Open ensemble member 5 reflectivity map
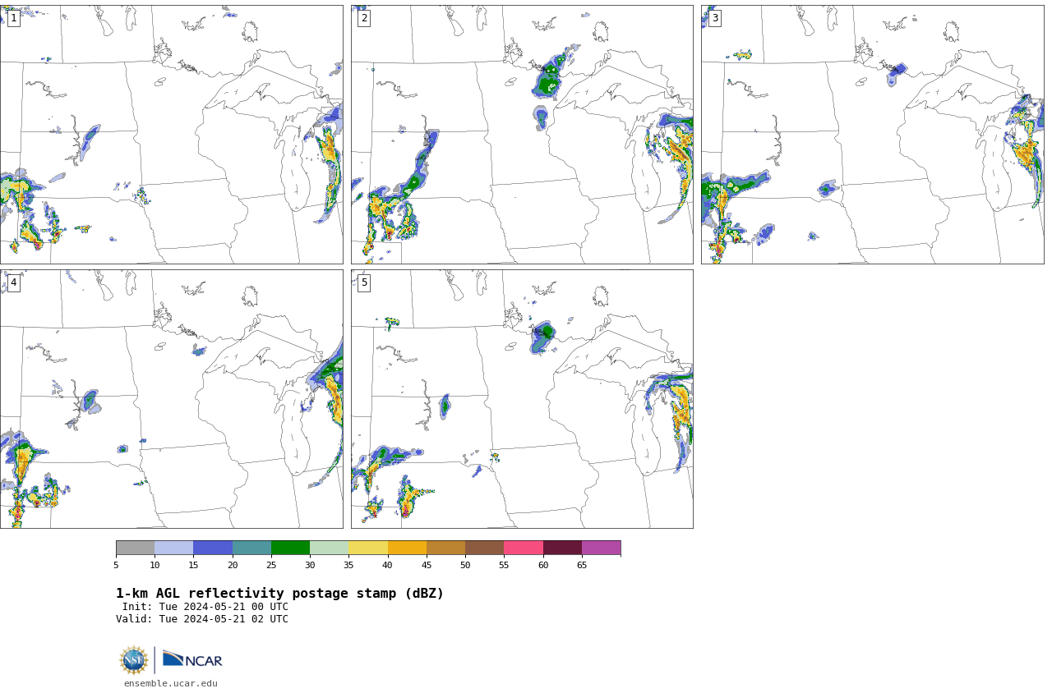The width and height of the screenshot is (1052, 693). (x=522, y=399)
